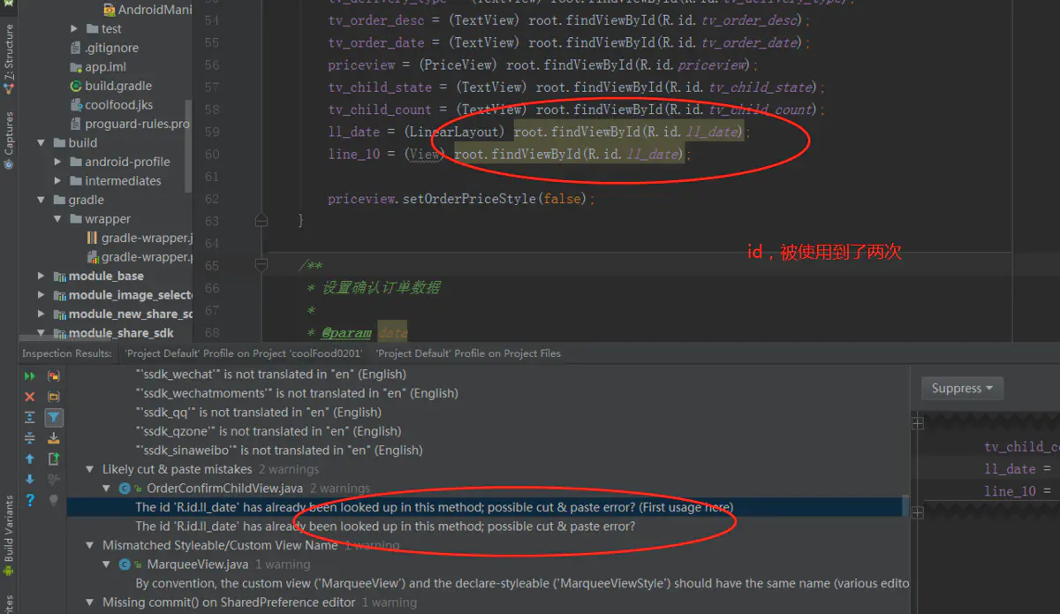
Task: Fold Javadoc comment at line 65 gutter
Action: [x=261, y=264]
